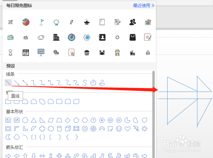Insert the hourglass icon
Image resolution: width=213 pixels, height=158 pixels.
(10, 53)
